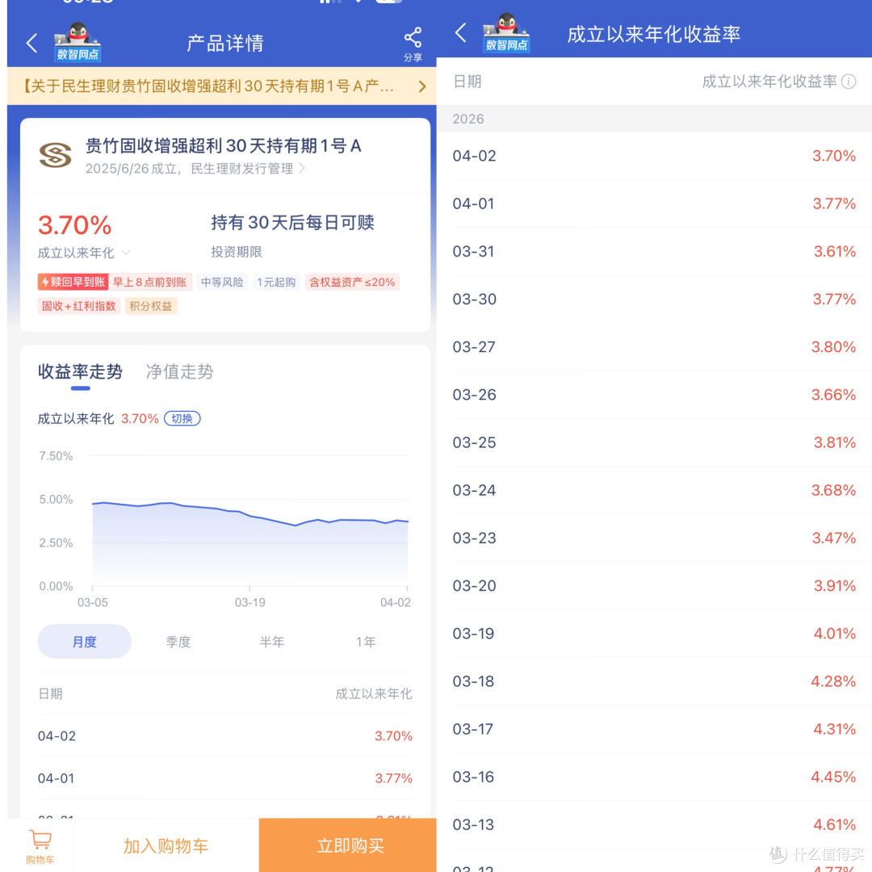Switch to the 收益率走势 tab
This screenshot has width=872, height=872.
click(x=80, y=371)
